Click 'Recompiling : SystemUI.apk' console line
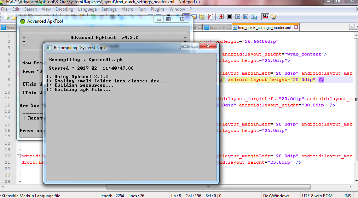Viewport: 358px width, 198px height. pyautogui.click(x=86, y=60)
